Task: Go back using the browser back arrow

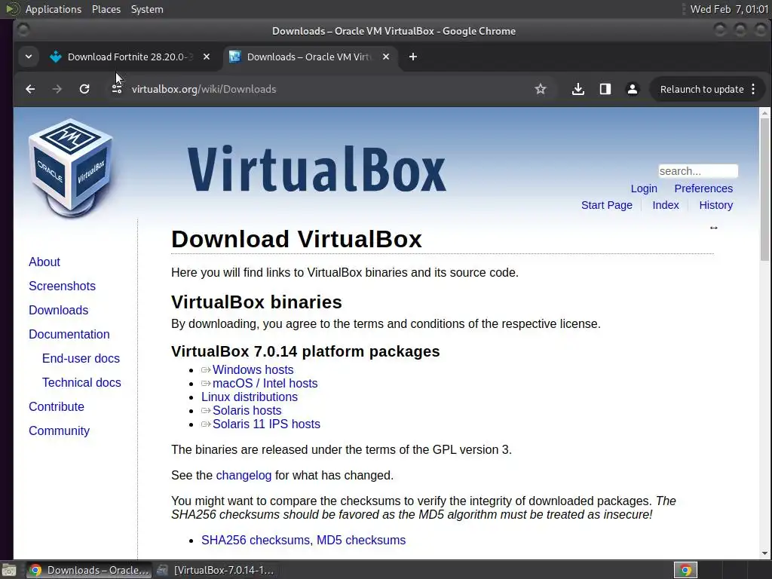Action: pyautogui.click(x=30, y=89)
